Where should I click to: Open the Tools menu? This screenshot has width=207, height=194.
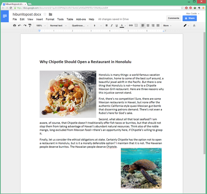point(60,19)
